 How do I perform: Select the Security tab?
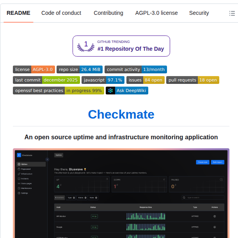click(199, 13)
